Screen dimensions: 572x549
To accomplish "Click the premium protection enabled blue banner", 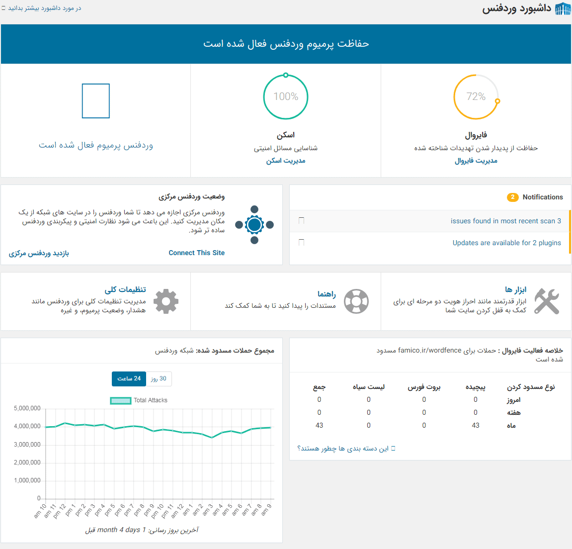I will pyautogui.click(x=286, y=44).
